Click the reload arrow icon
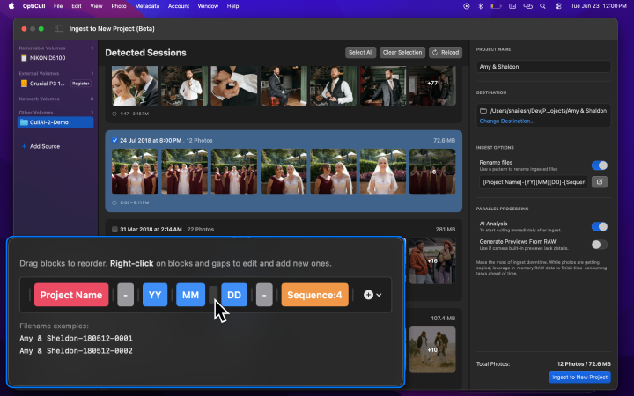The height and width of the screenshot is (396, 634). [435, 53]
